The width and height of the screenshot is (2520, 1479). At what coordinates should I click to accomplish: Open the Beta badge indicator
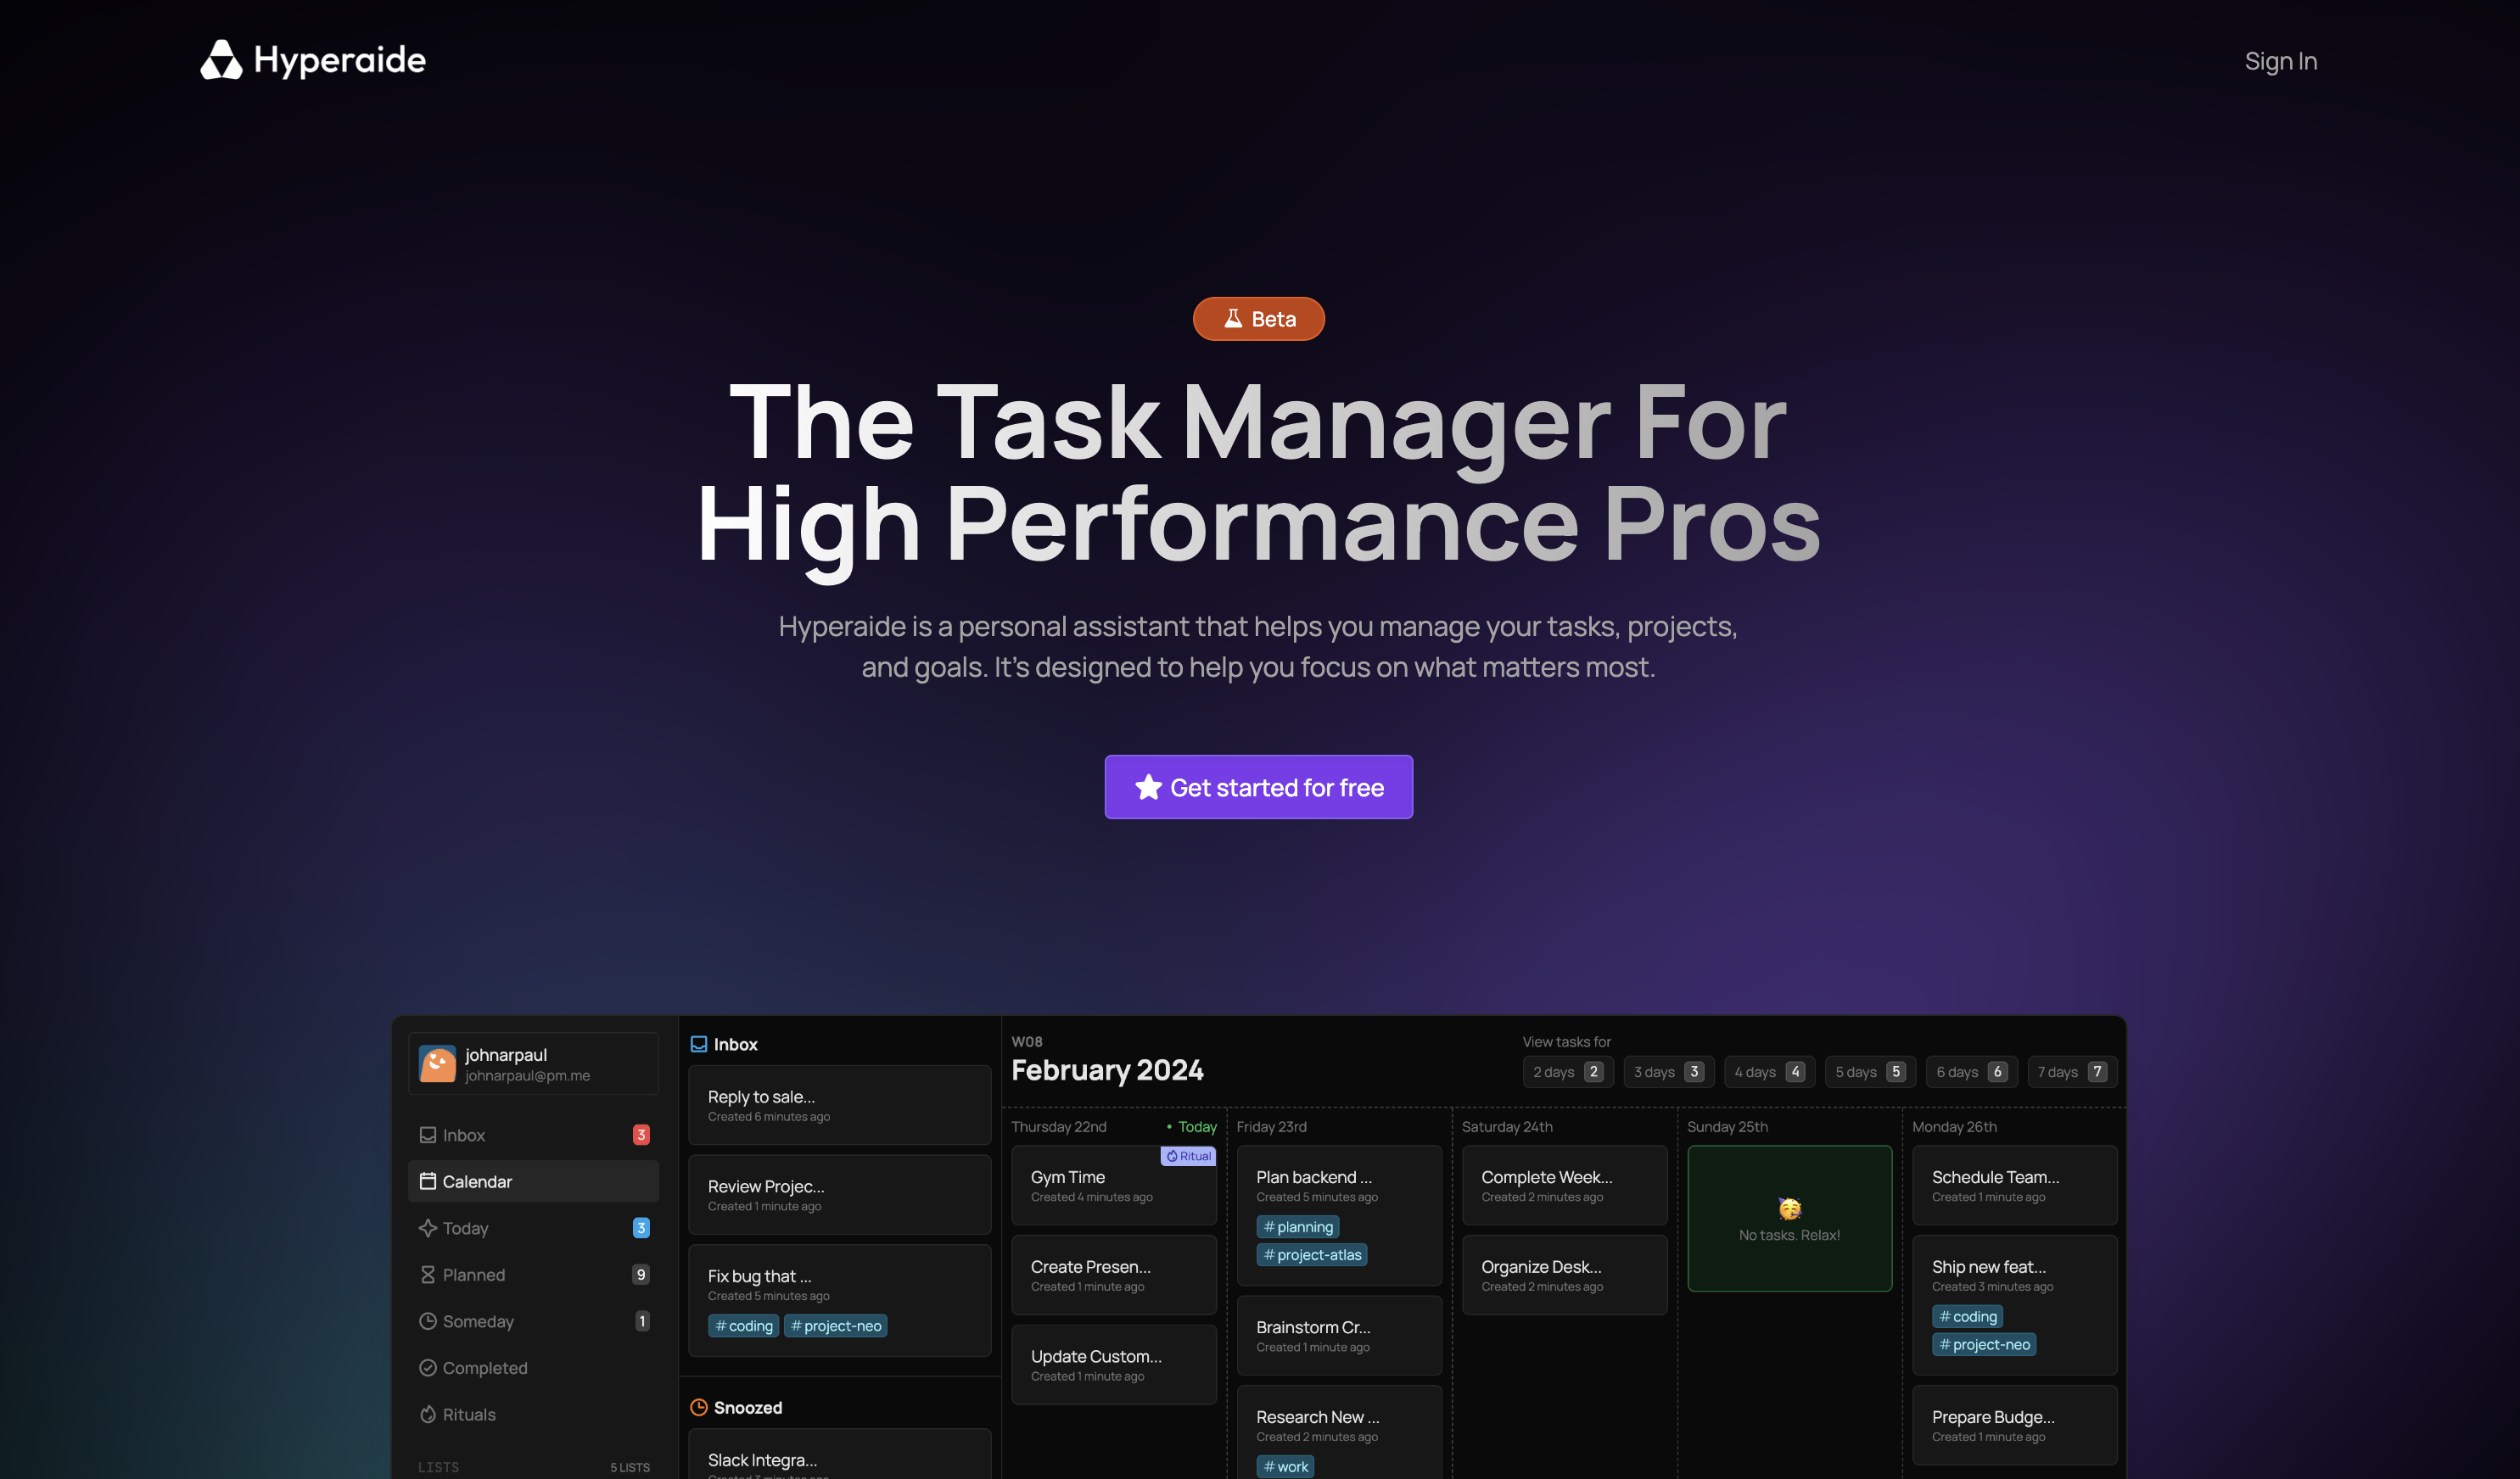coord(1259,319)
